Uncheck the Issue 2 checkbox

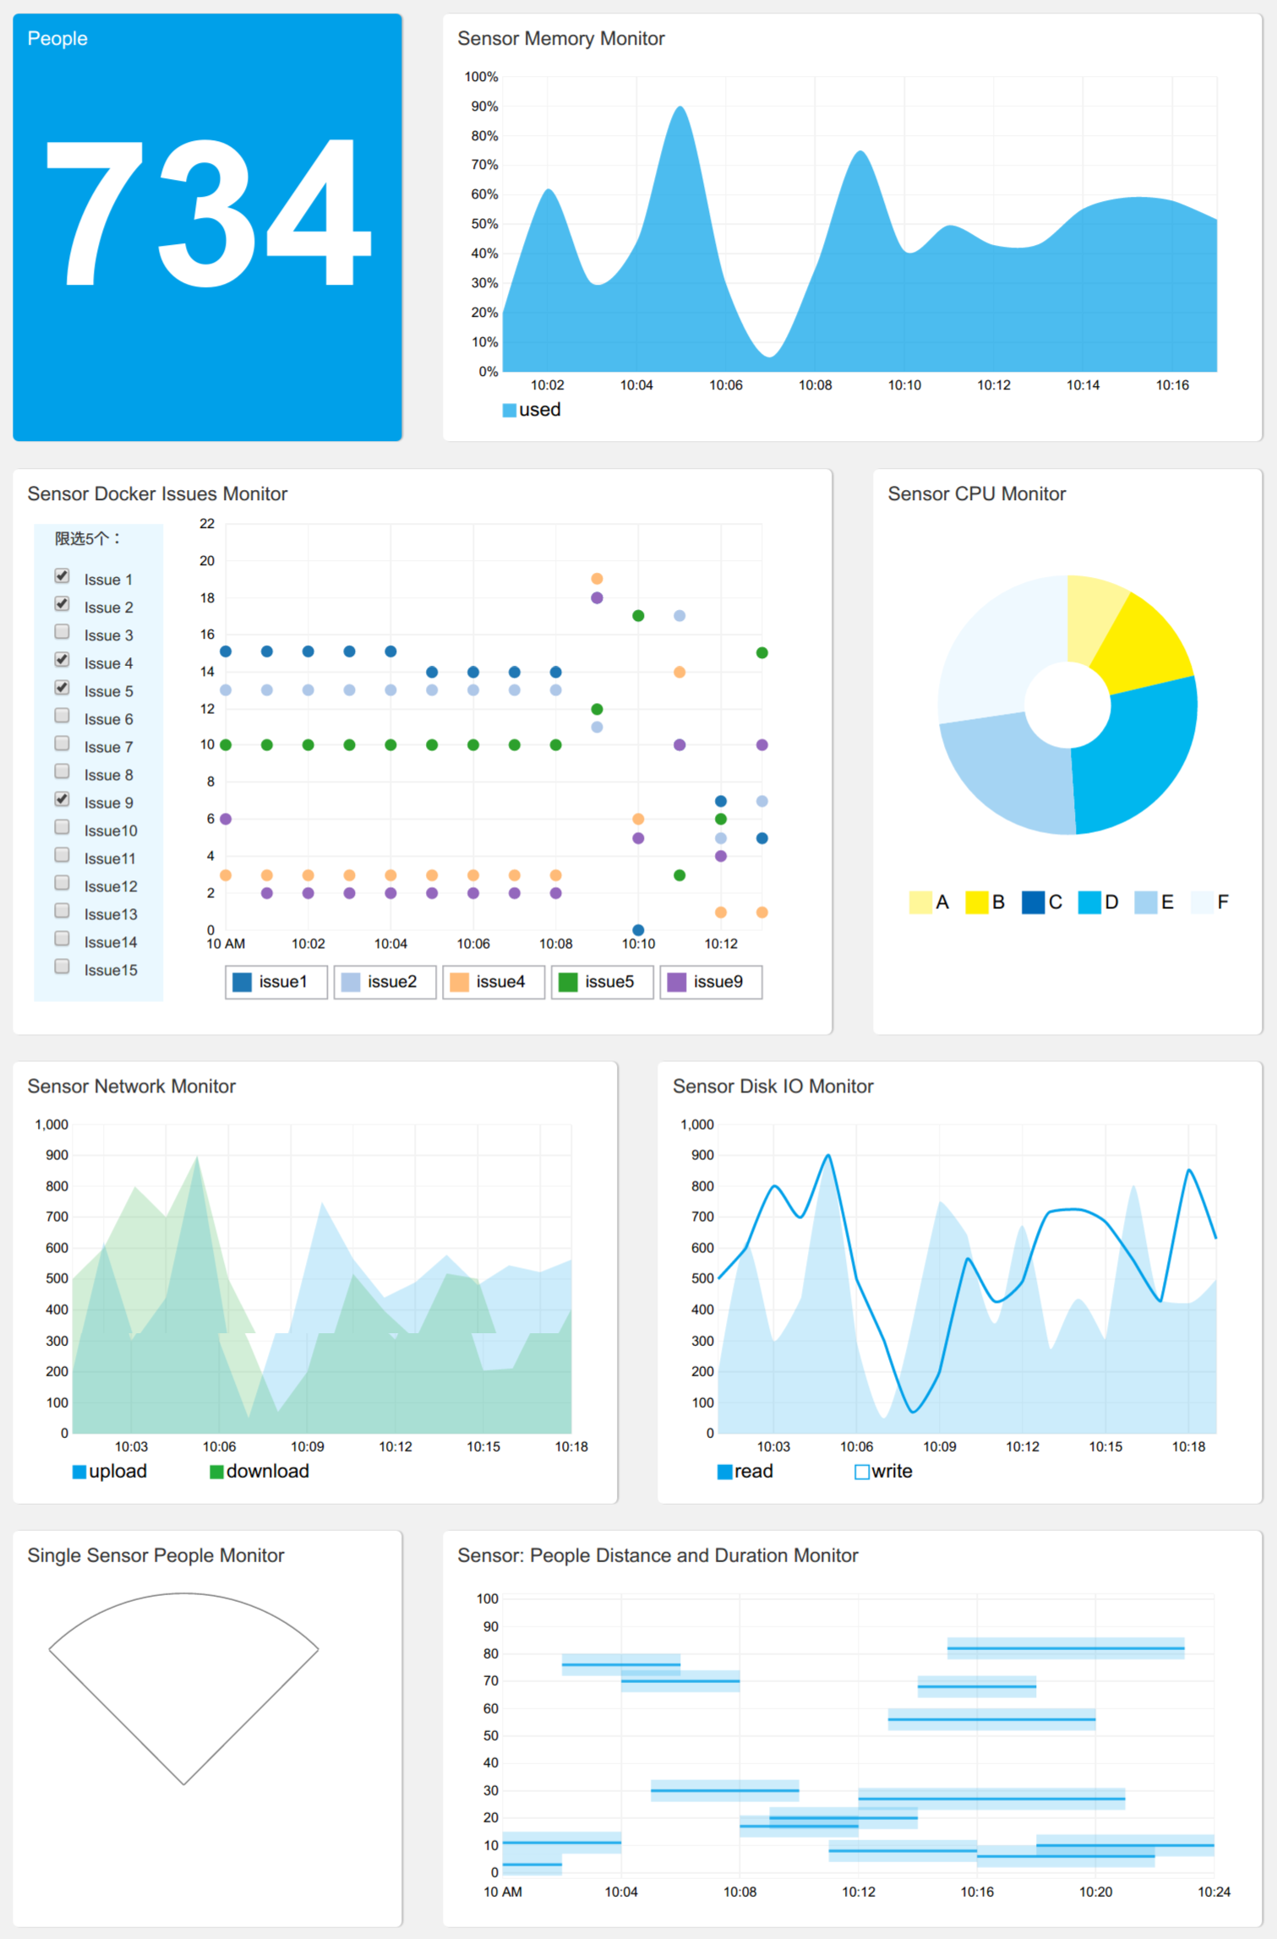tap(62, 604)
